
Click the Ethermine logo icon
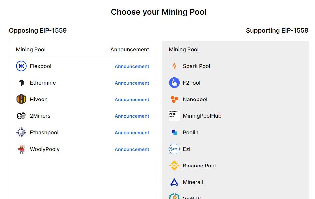click(x=21, y=83)
